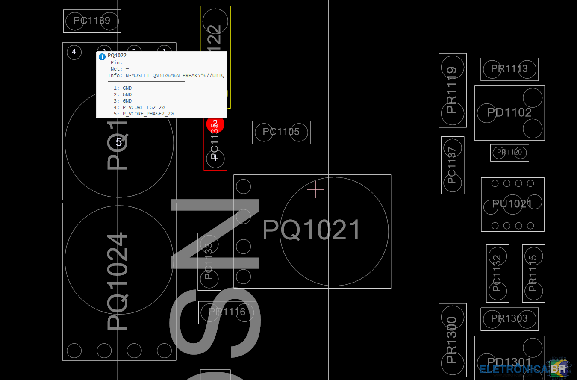The height and width of the screenshot is (380, 577).
Task: Select the PU1021 IC component
Action: coord(512,204)
